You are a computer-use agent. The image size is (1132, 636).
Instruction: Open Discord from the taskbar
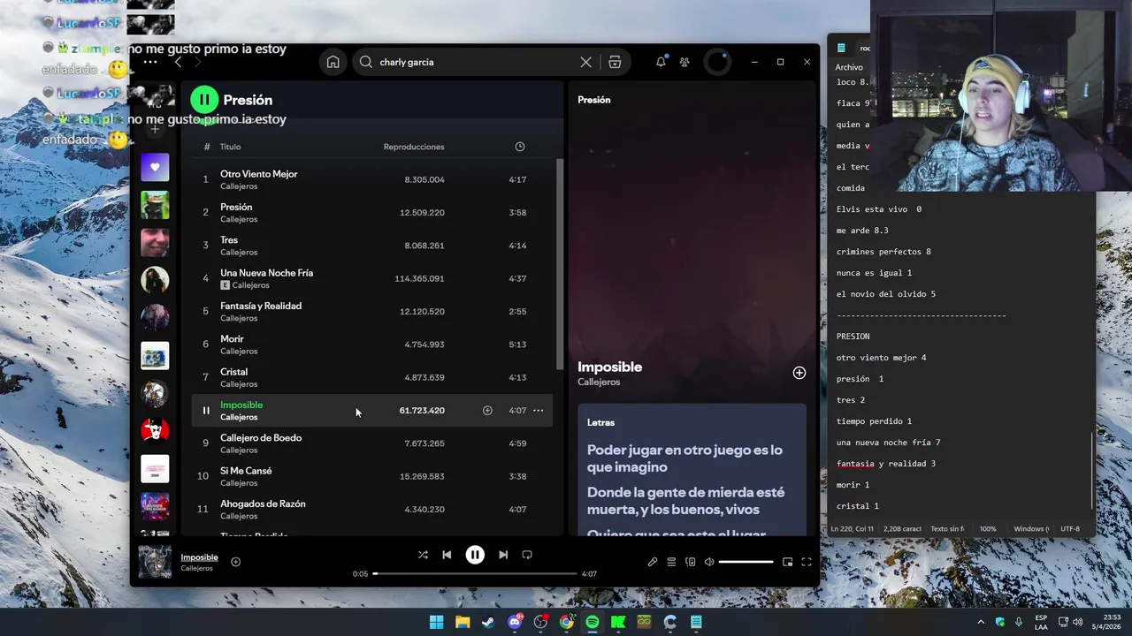pos(515,622)
